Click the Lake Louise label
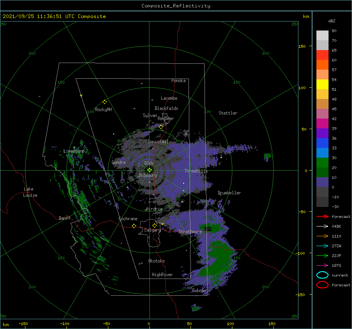 coord(30,192)
